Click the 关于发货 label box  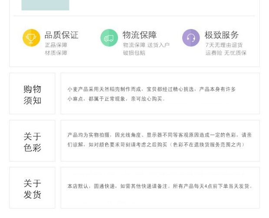point(32,188)
